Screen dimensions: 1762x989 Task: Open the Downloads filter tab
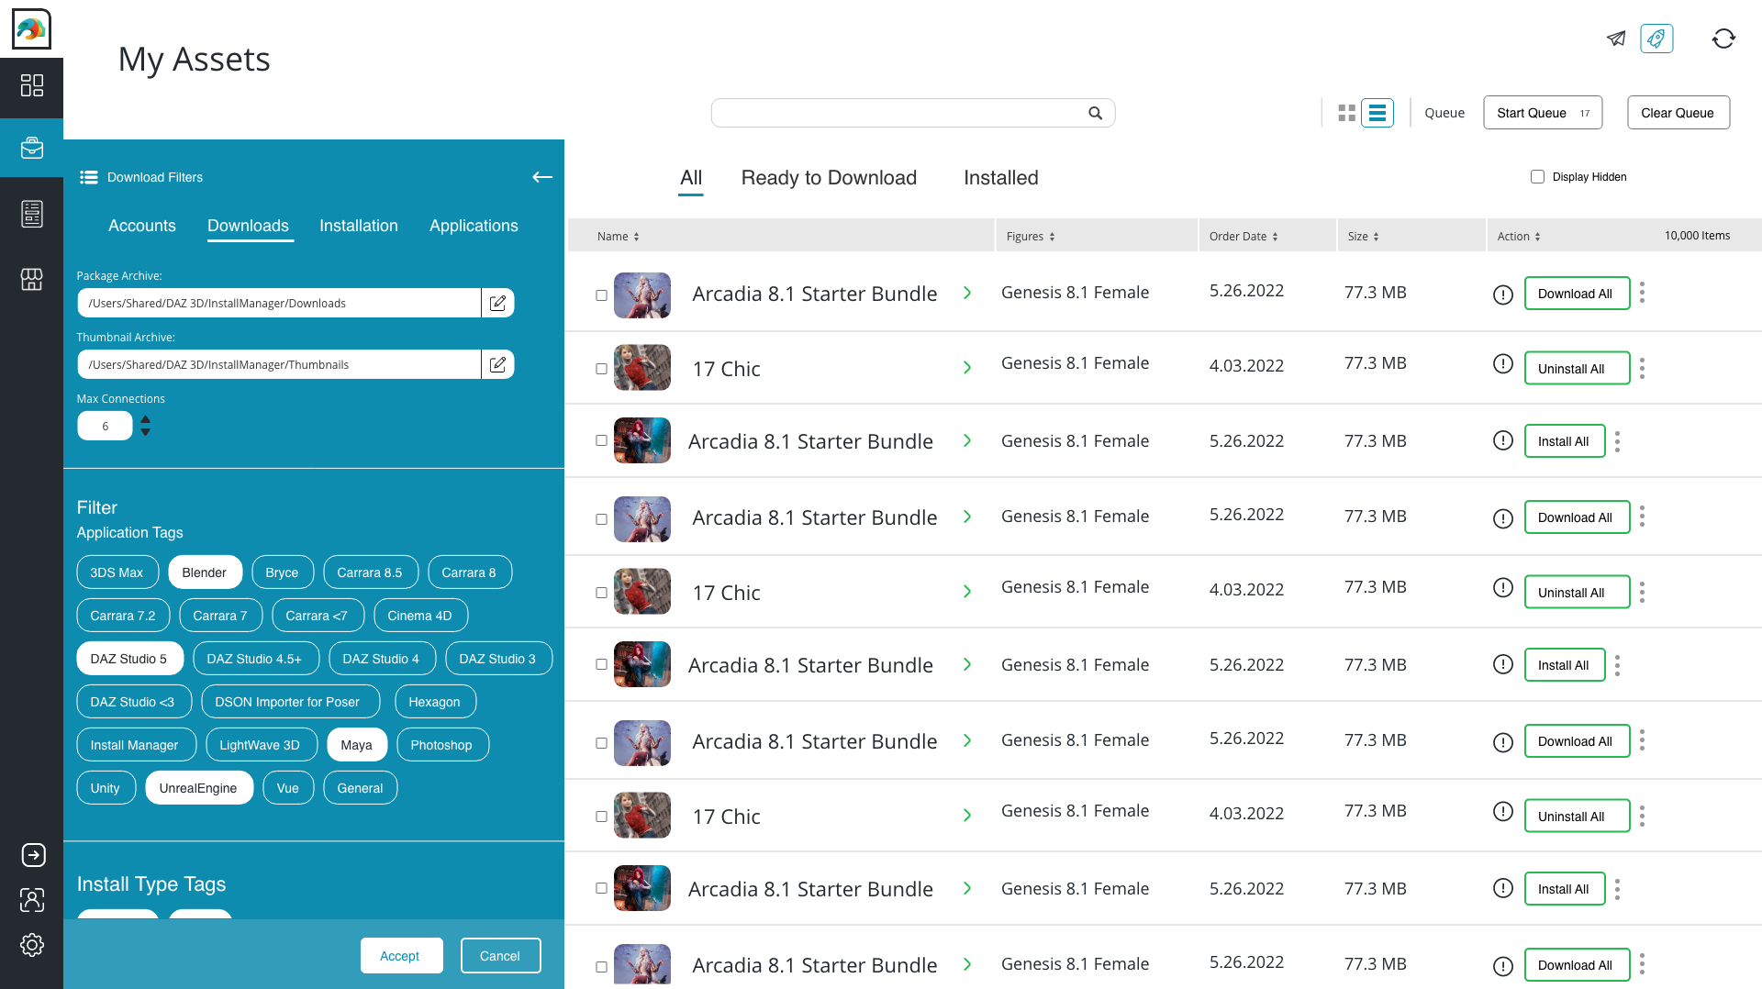248,226
